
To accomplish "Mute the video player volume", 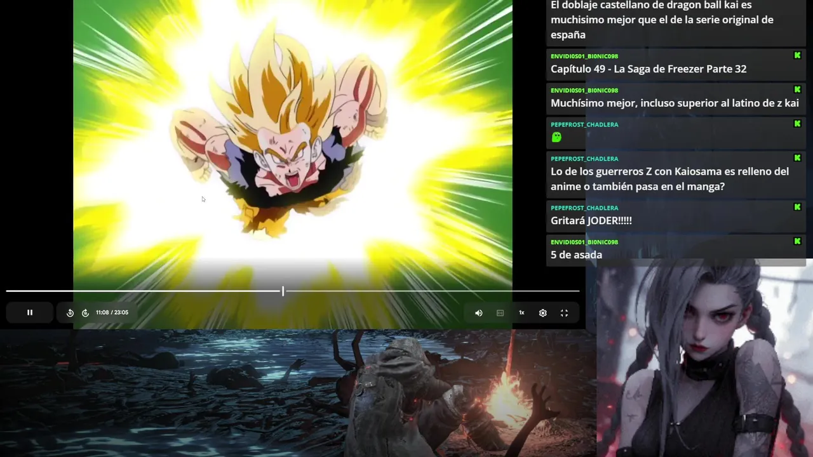I will (x=479, y=313).
